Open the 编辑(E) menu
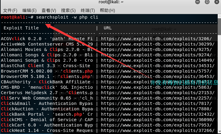Screen dimensions: 221x134 pyautogui.click(x=29, y=10)
